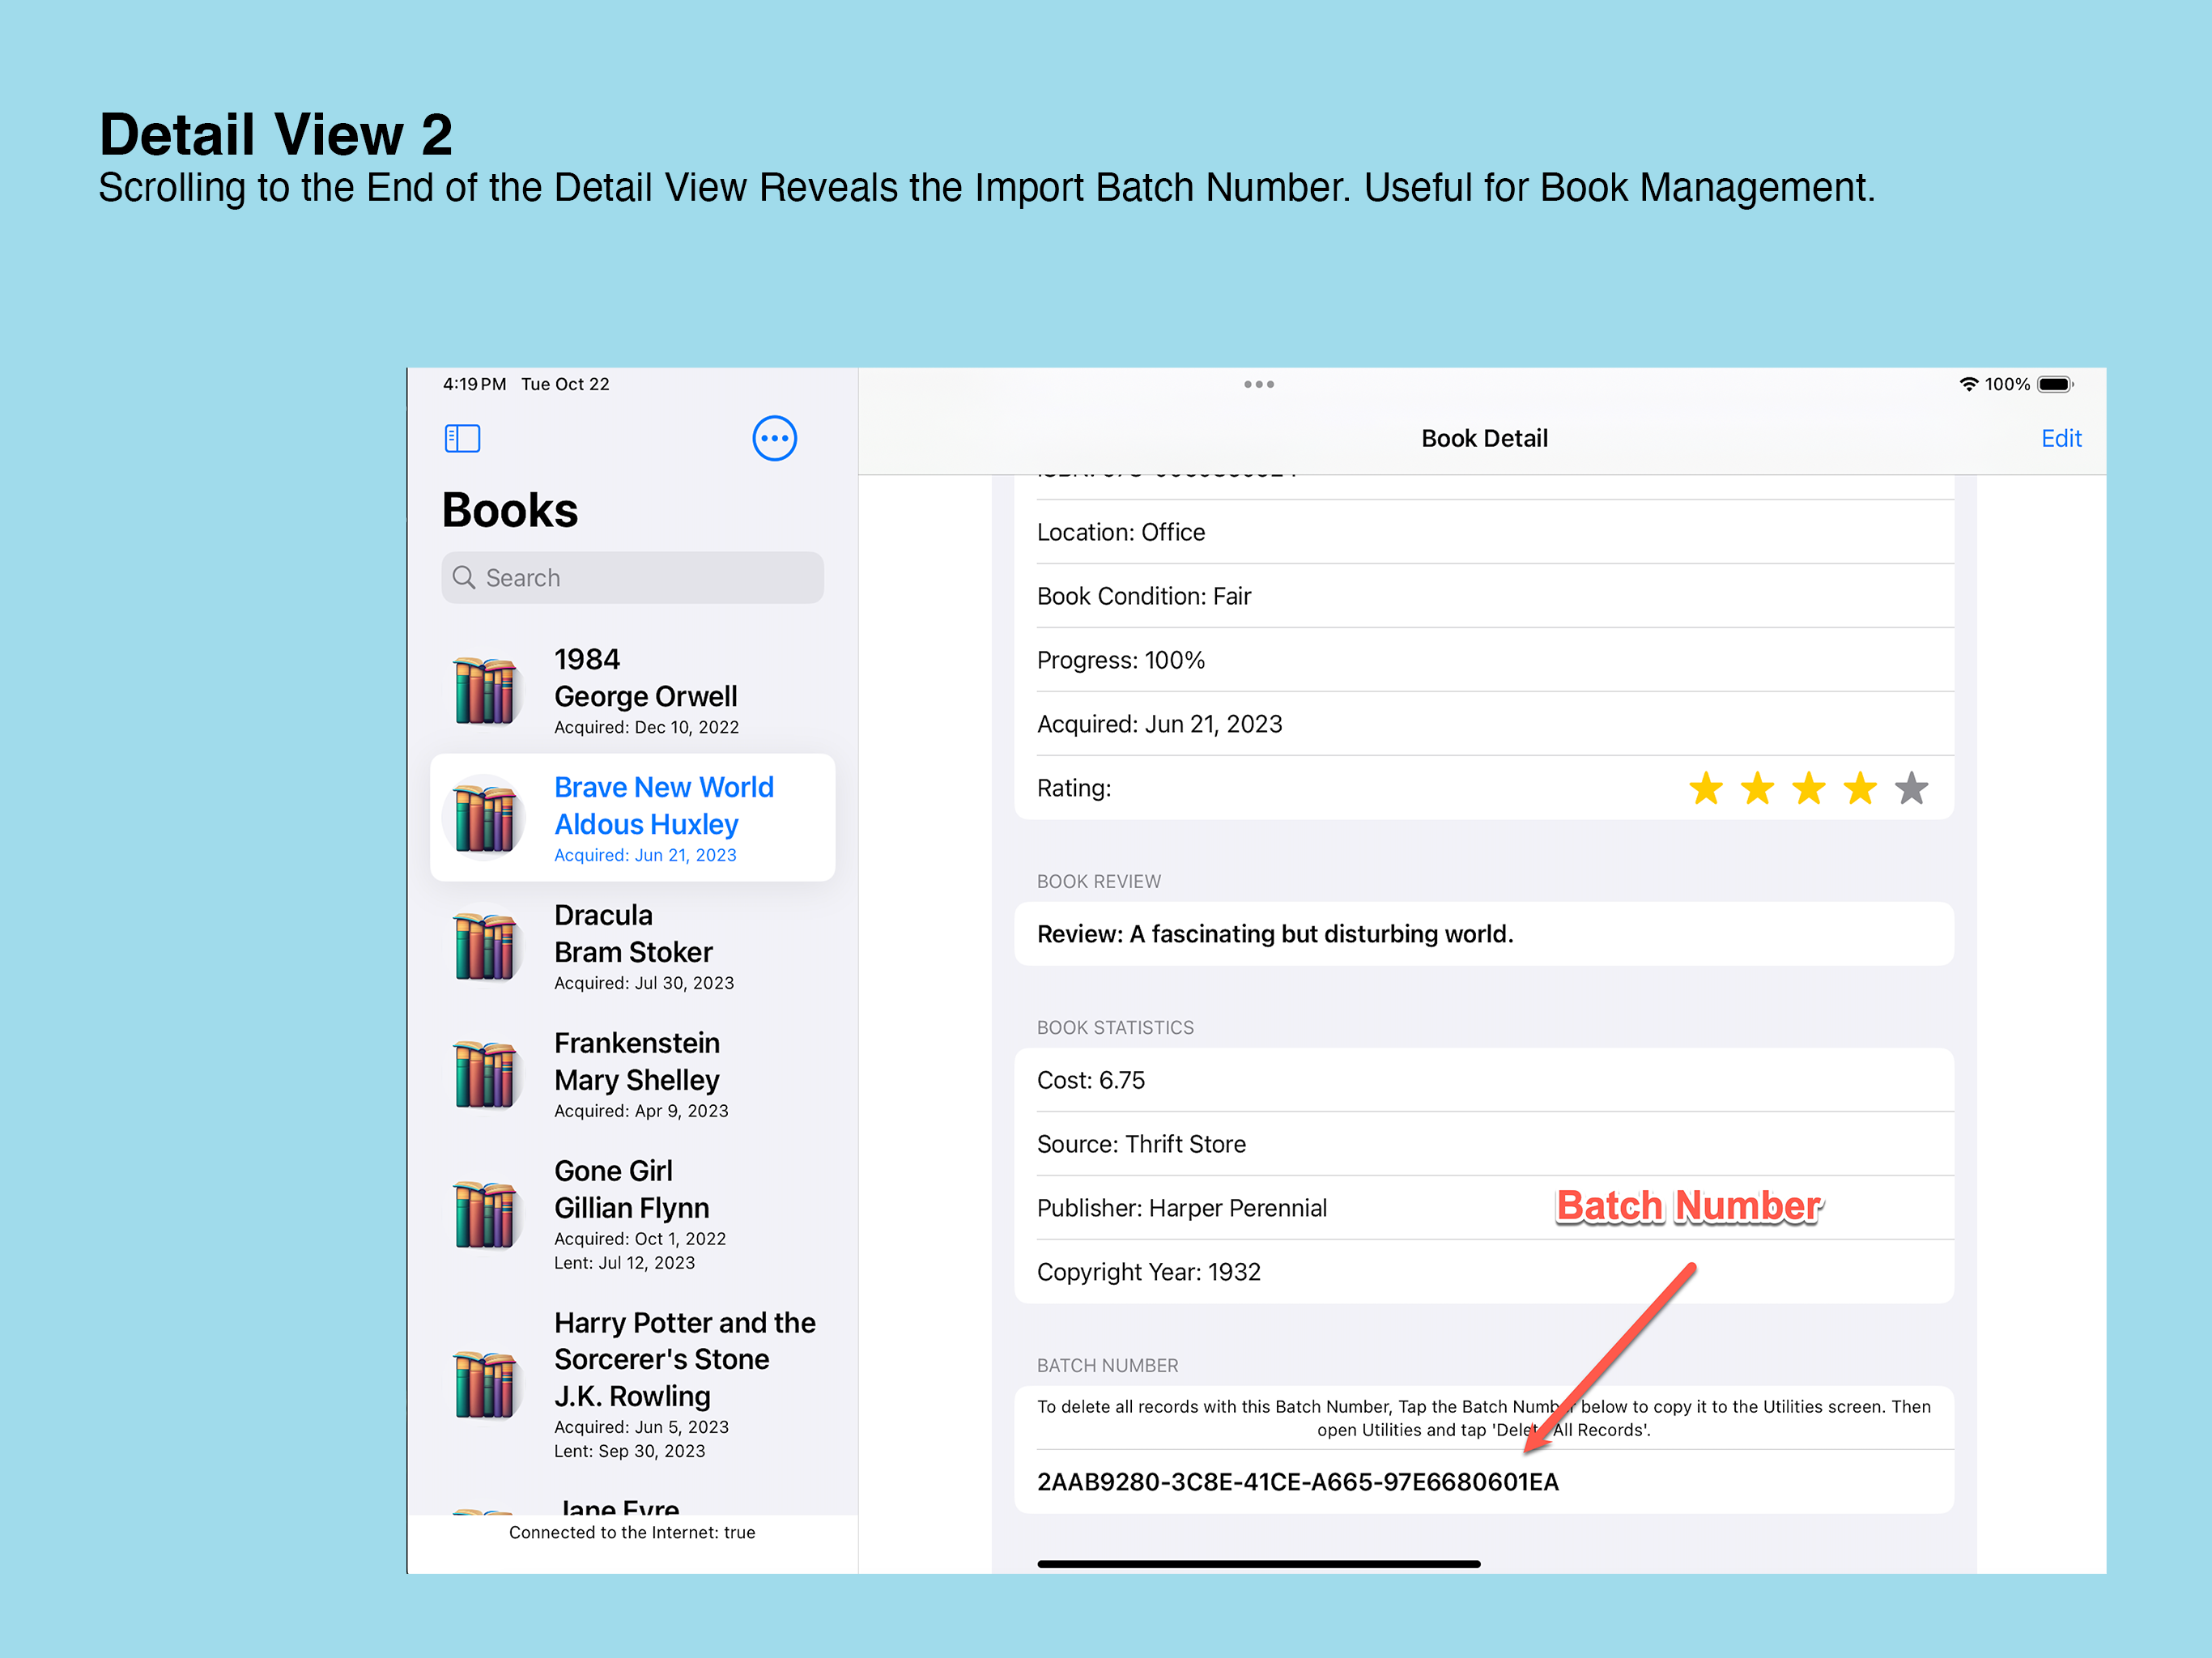Click the Progress: 100% row
Image resolution: width=2212 pixels, height=1658 pixels.
pos(1484,660)
